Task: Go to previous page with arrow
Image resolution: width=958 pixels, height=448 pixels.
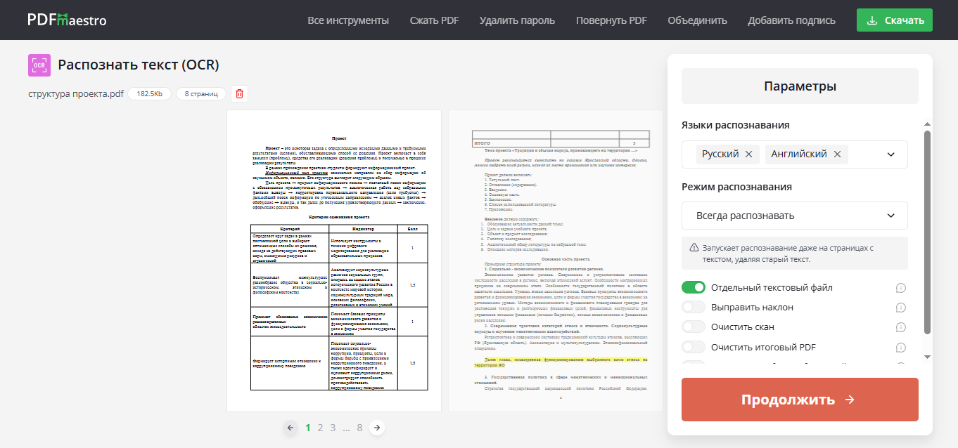Action: 290,427
